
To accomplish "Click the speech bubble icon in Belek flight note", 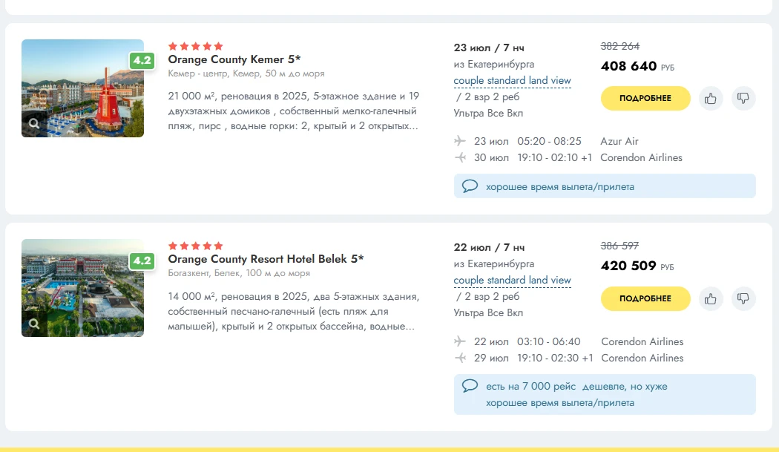I will click(x=470, y=386).
